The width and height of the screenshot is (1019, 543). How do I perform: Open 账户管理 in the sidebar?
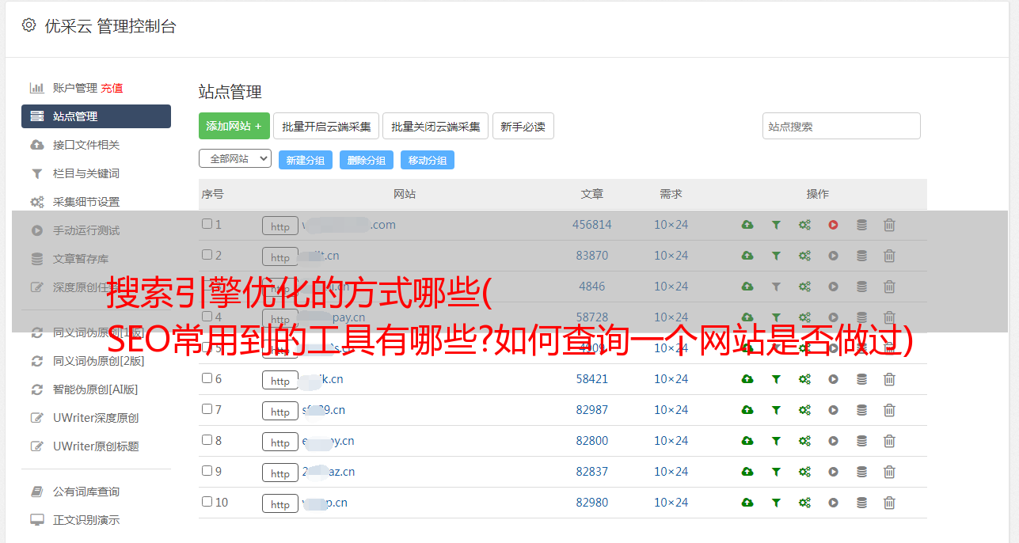click(x=74, y=88)
